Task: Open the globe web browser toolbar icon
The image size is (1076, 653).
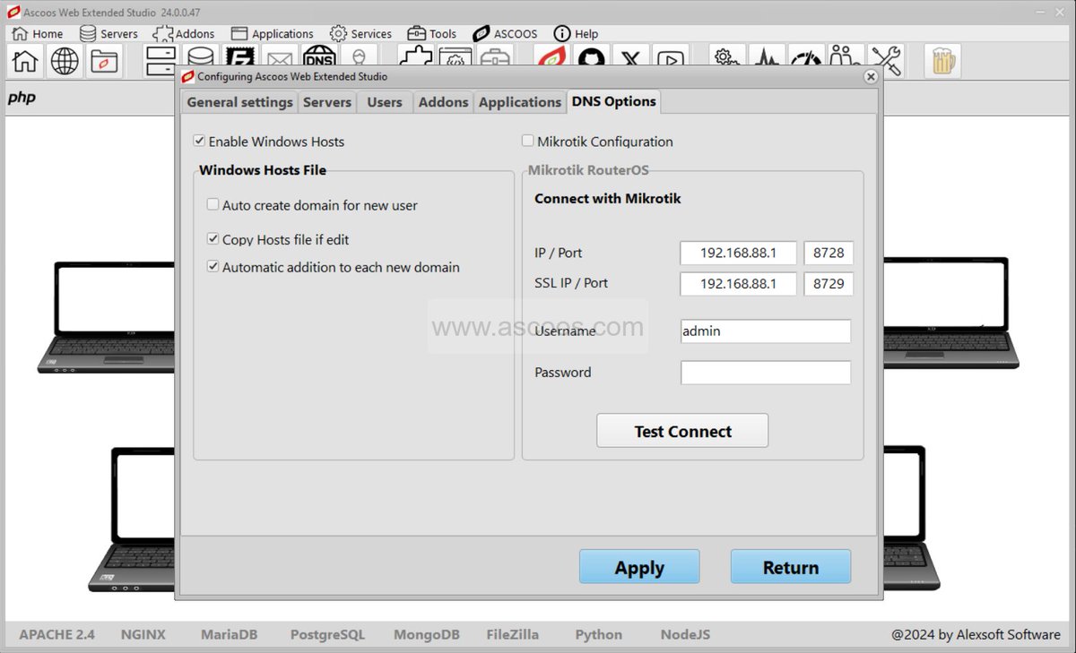Action: click(65, 61)
